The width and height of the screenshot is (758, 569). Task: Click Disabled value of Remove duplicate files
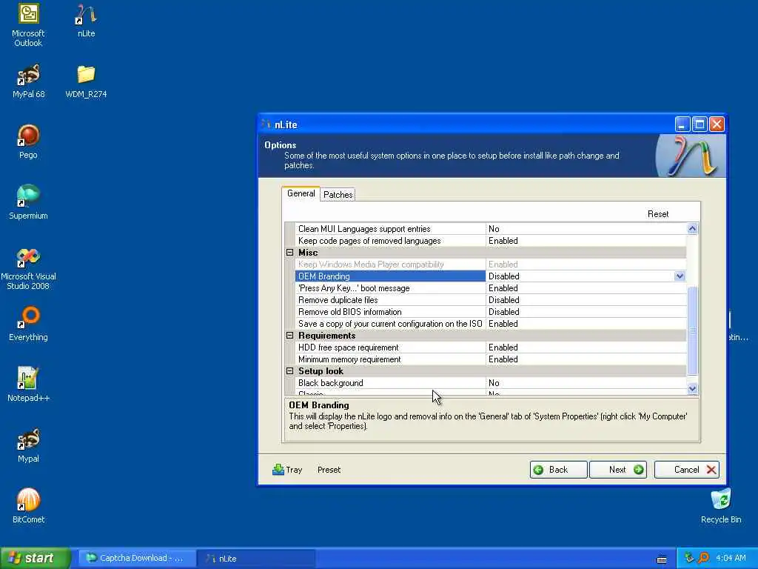pyautogui.click(x=503, y=300)
